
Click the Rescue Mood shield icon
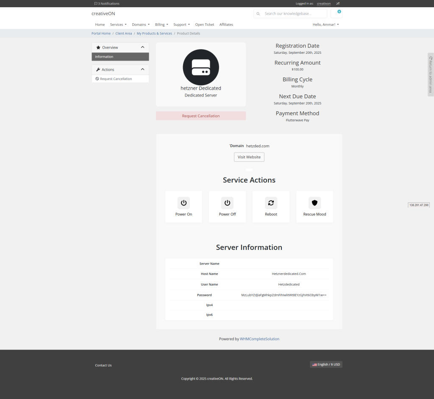click(314, 203)
